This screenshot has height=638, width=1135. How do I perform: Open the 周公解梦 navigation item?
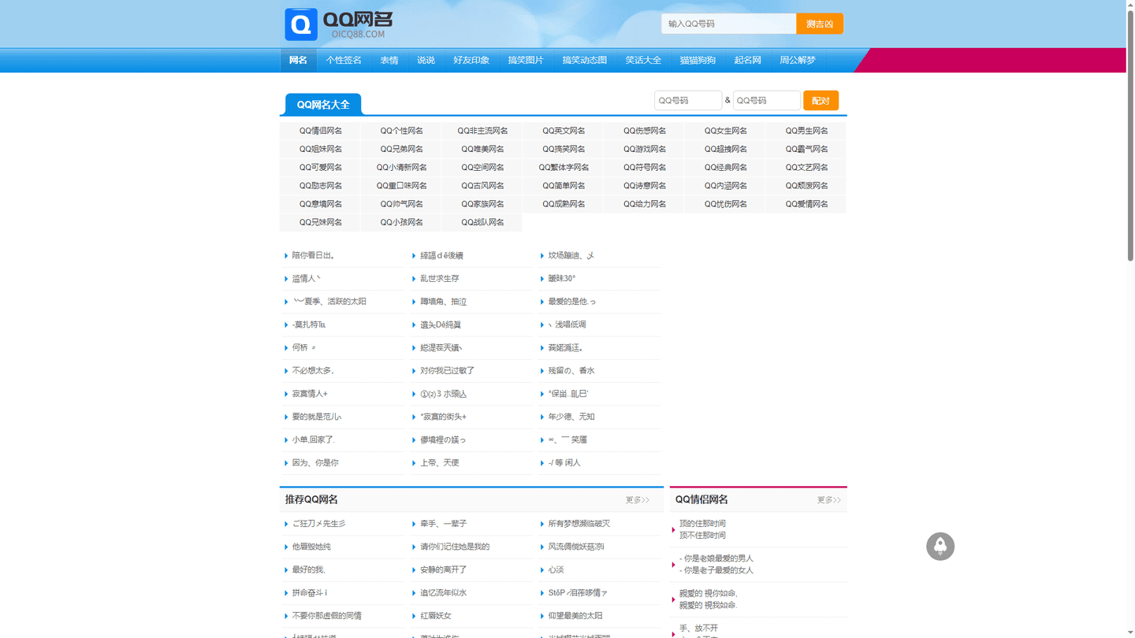pyautogui.click(x=798, y=60)
